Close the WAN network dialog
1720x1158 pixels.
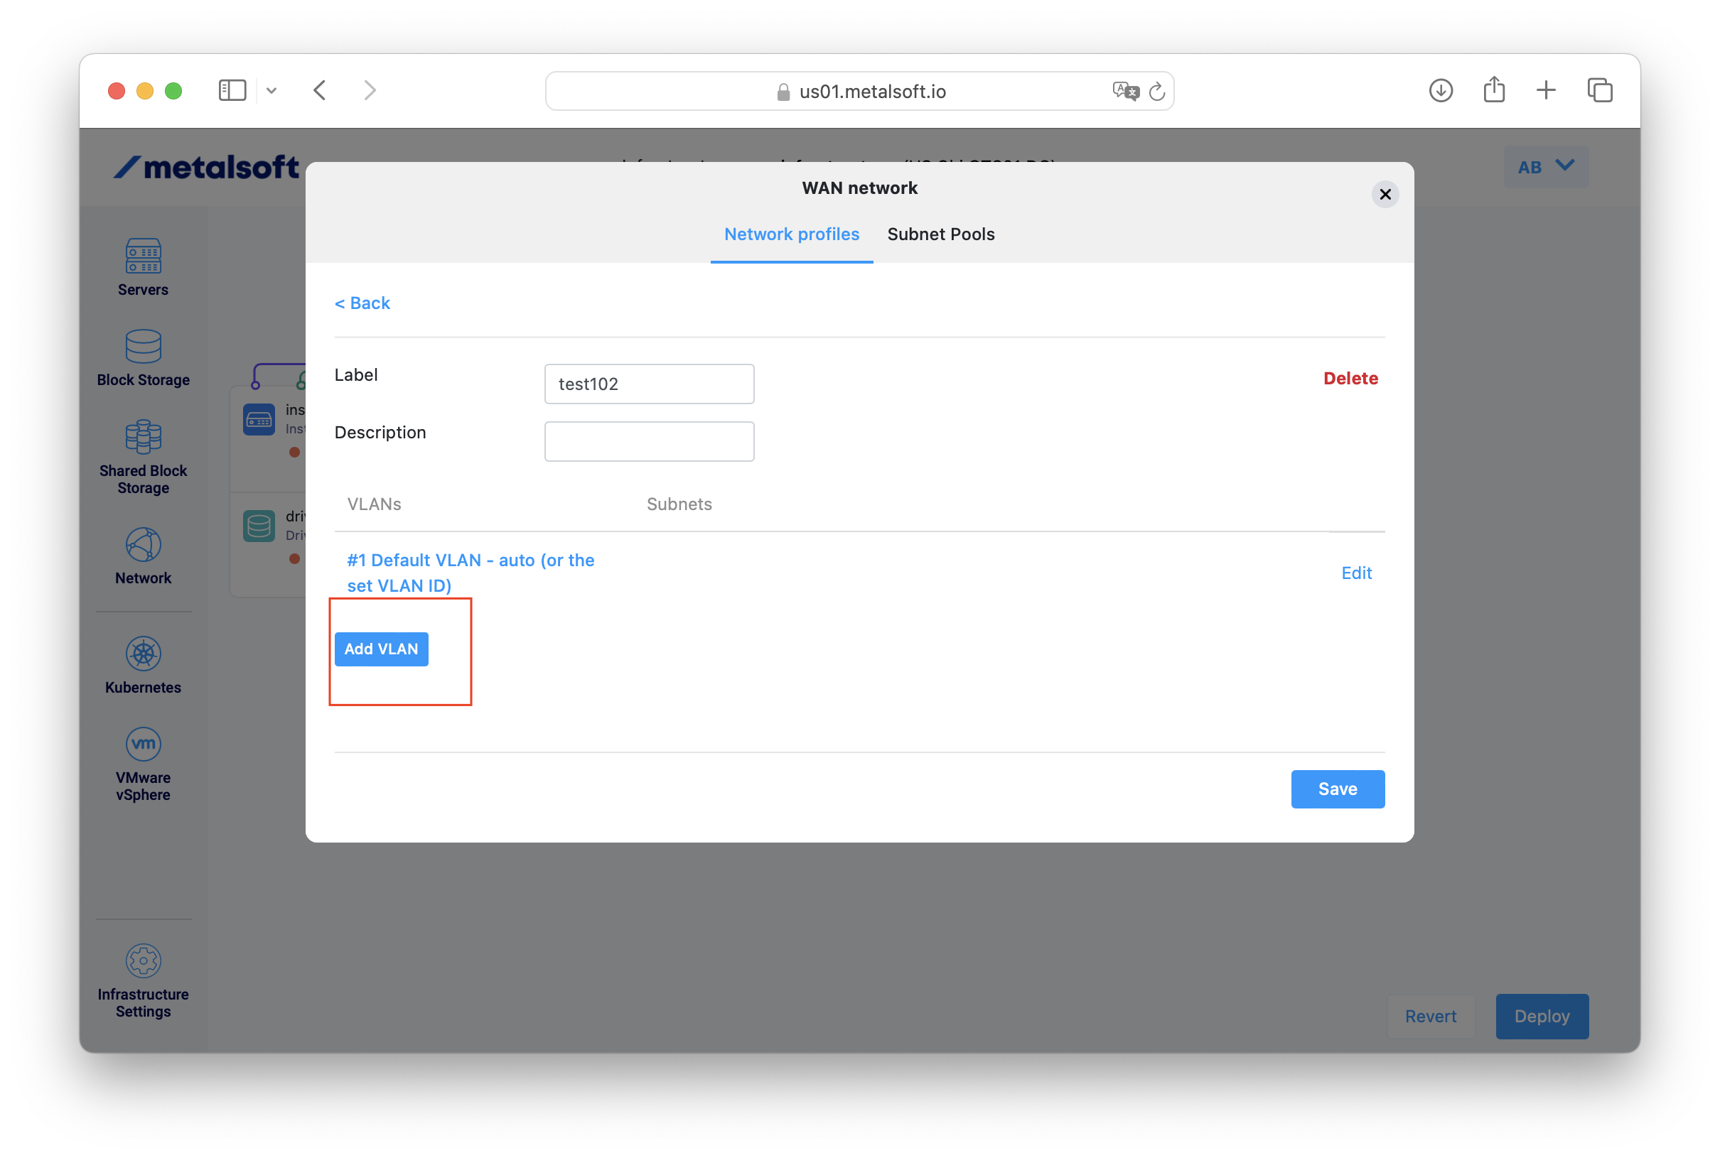click(x=1385, y=194)
